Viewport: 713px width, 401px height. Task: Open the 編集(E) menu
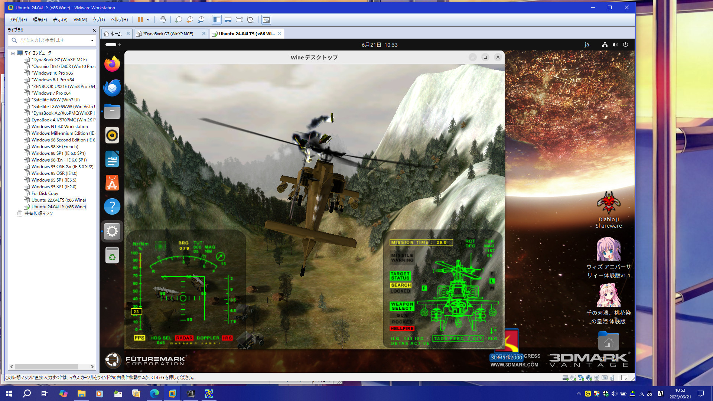pos(40,20)
